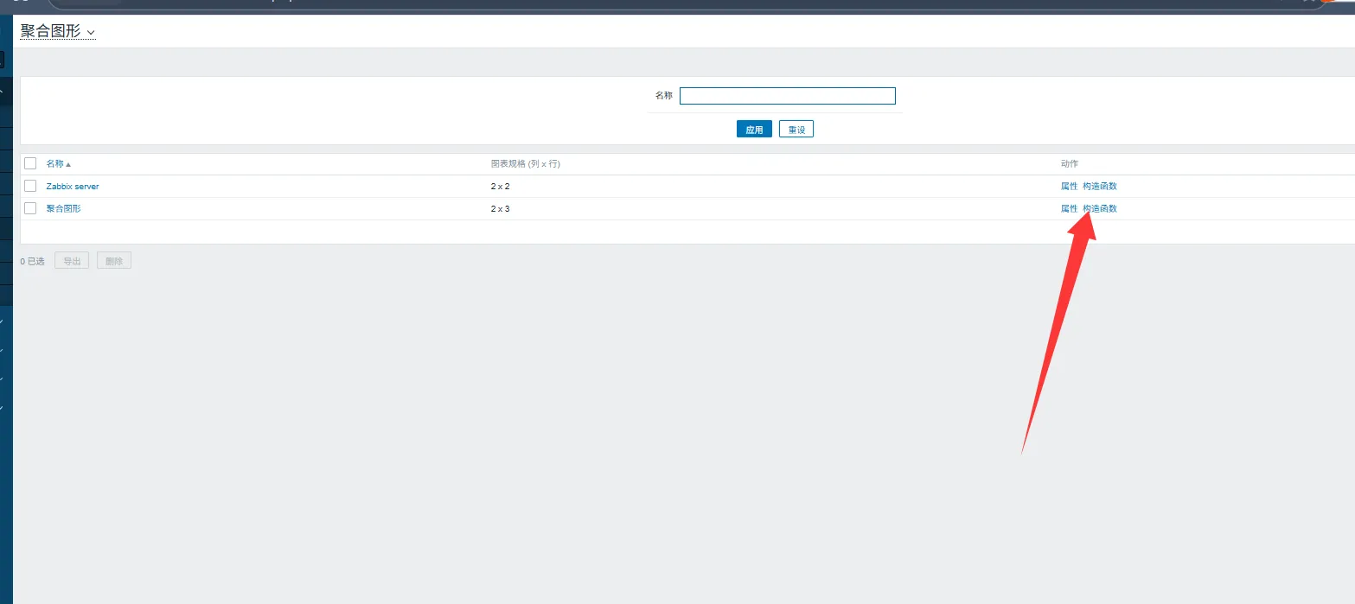The width and height of the screenshot is (1355, 604).
Task: Open 属性 for Zabbix server row
Action: pos(1069,187)
